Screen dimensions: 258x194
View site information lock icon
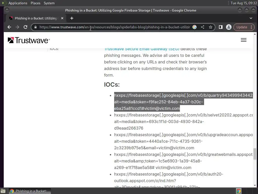[x=35, y=27]
